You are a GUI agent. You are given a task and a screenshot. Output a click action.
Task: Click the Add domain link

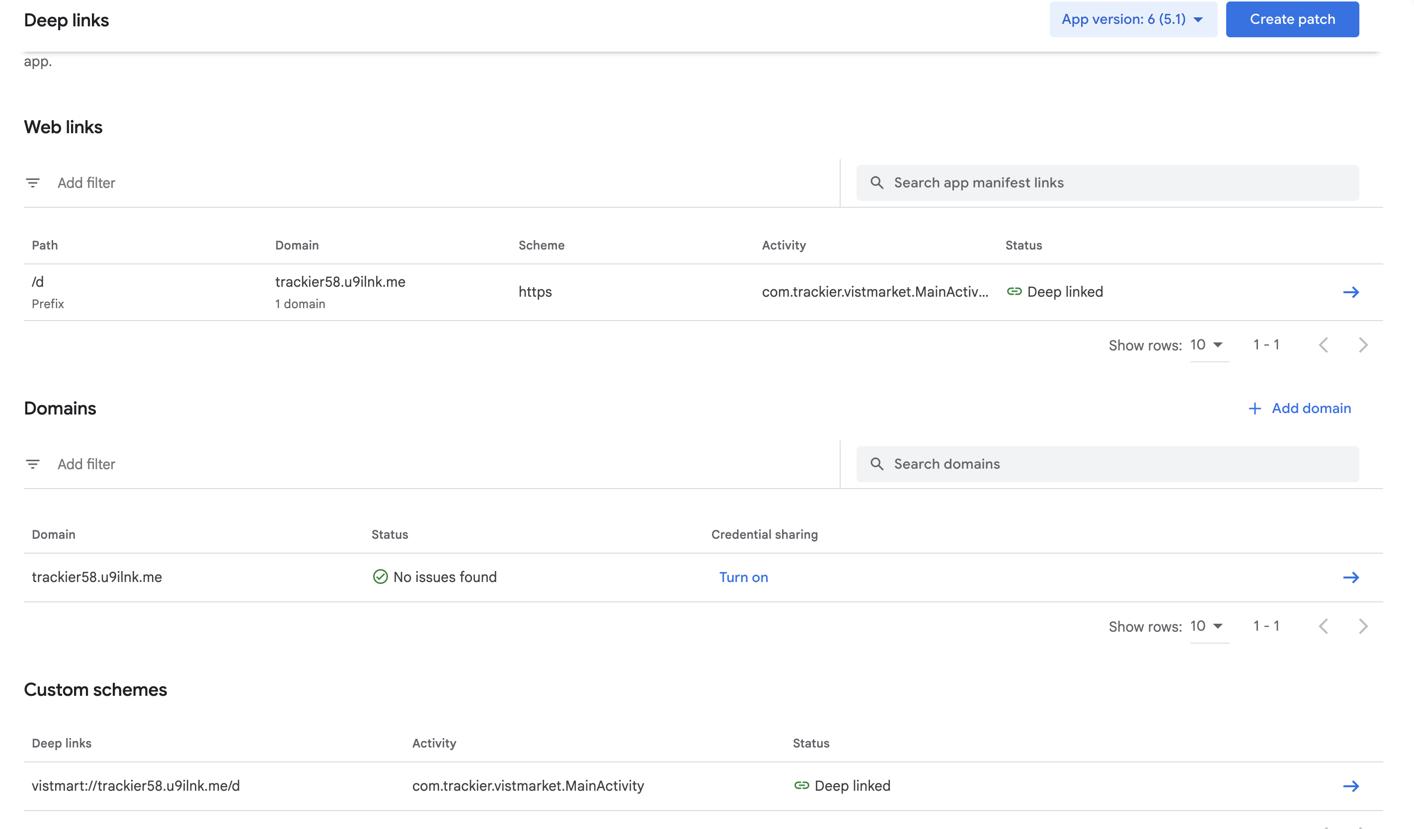1299,409
